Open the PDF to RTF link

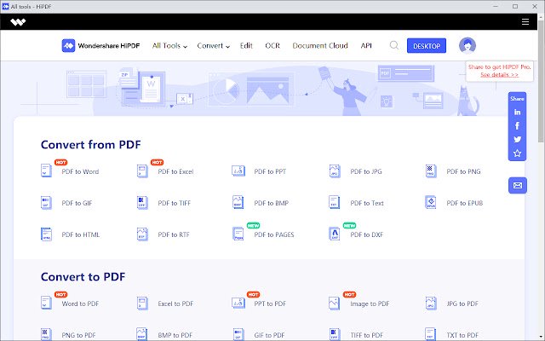coord(174,235)
